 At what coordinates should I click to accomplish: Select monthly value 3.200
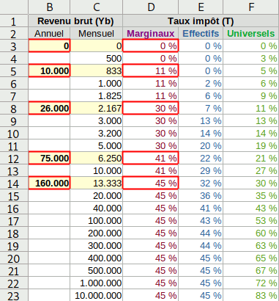97,134
